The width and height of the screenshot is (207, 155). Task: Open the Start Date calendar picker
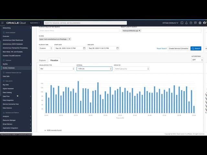tap(84, 48)
